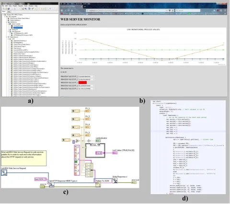Click the new project toolbar icon
Image resolution: width=230 pixels, height=204 pixels.
tap(3, 9)
